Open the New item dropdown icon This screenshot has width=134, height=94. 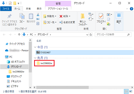91,14
